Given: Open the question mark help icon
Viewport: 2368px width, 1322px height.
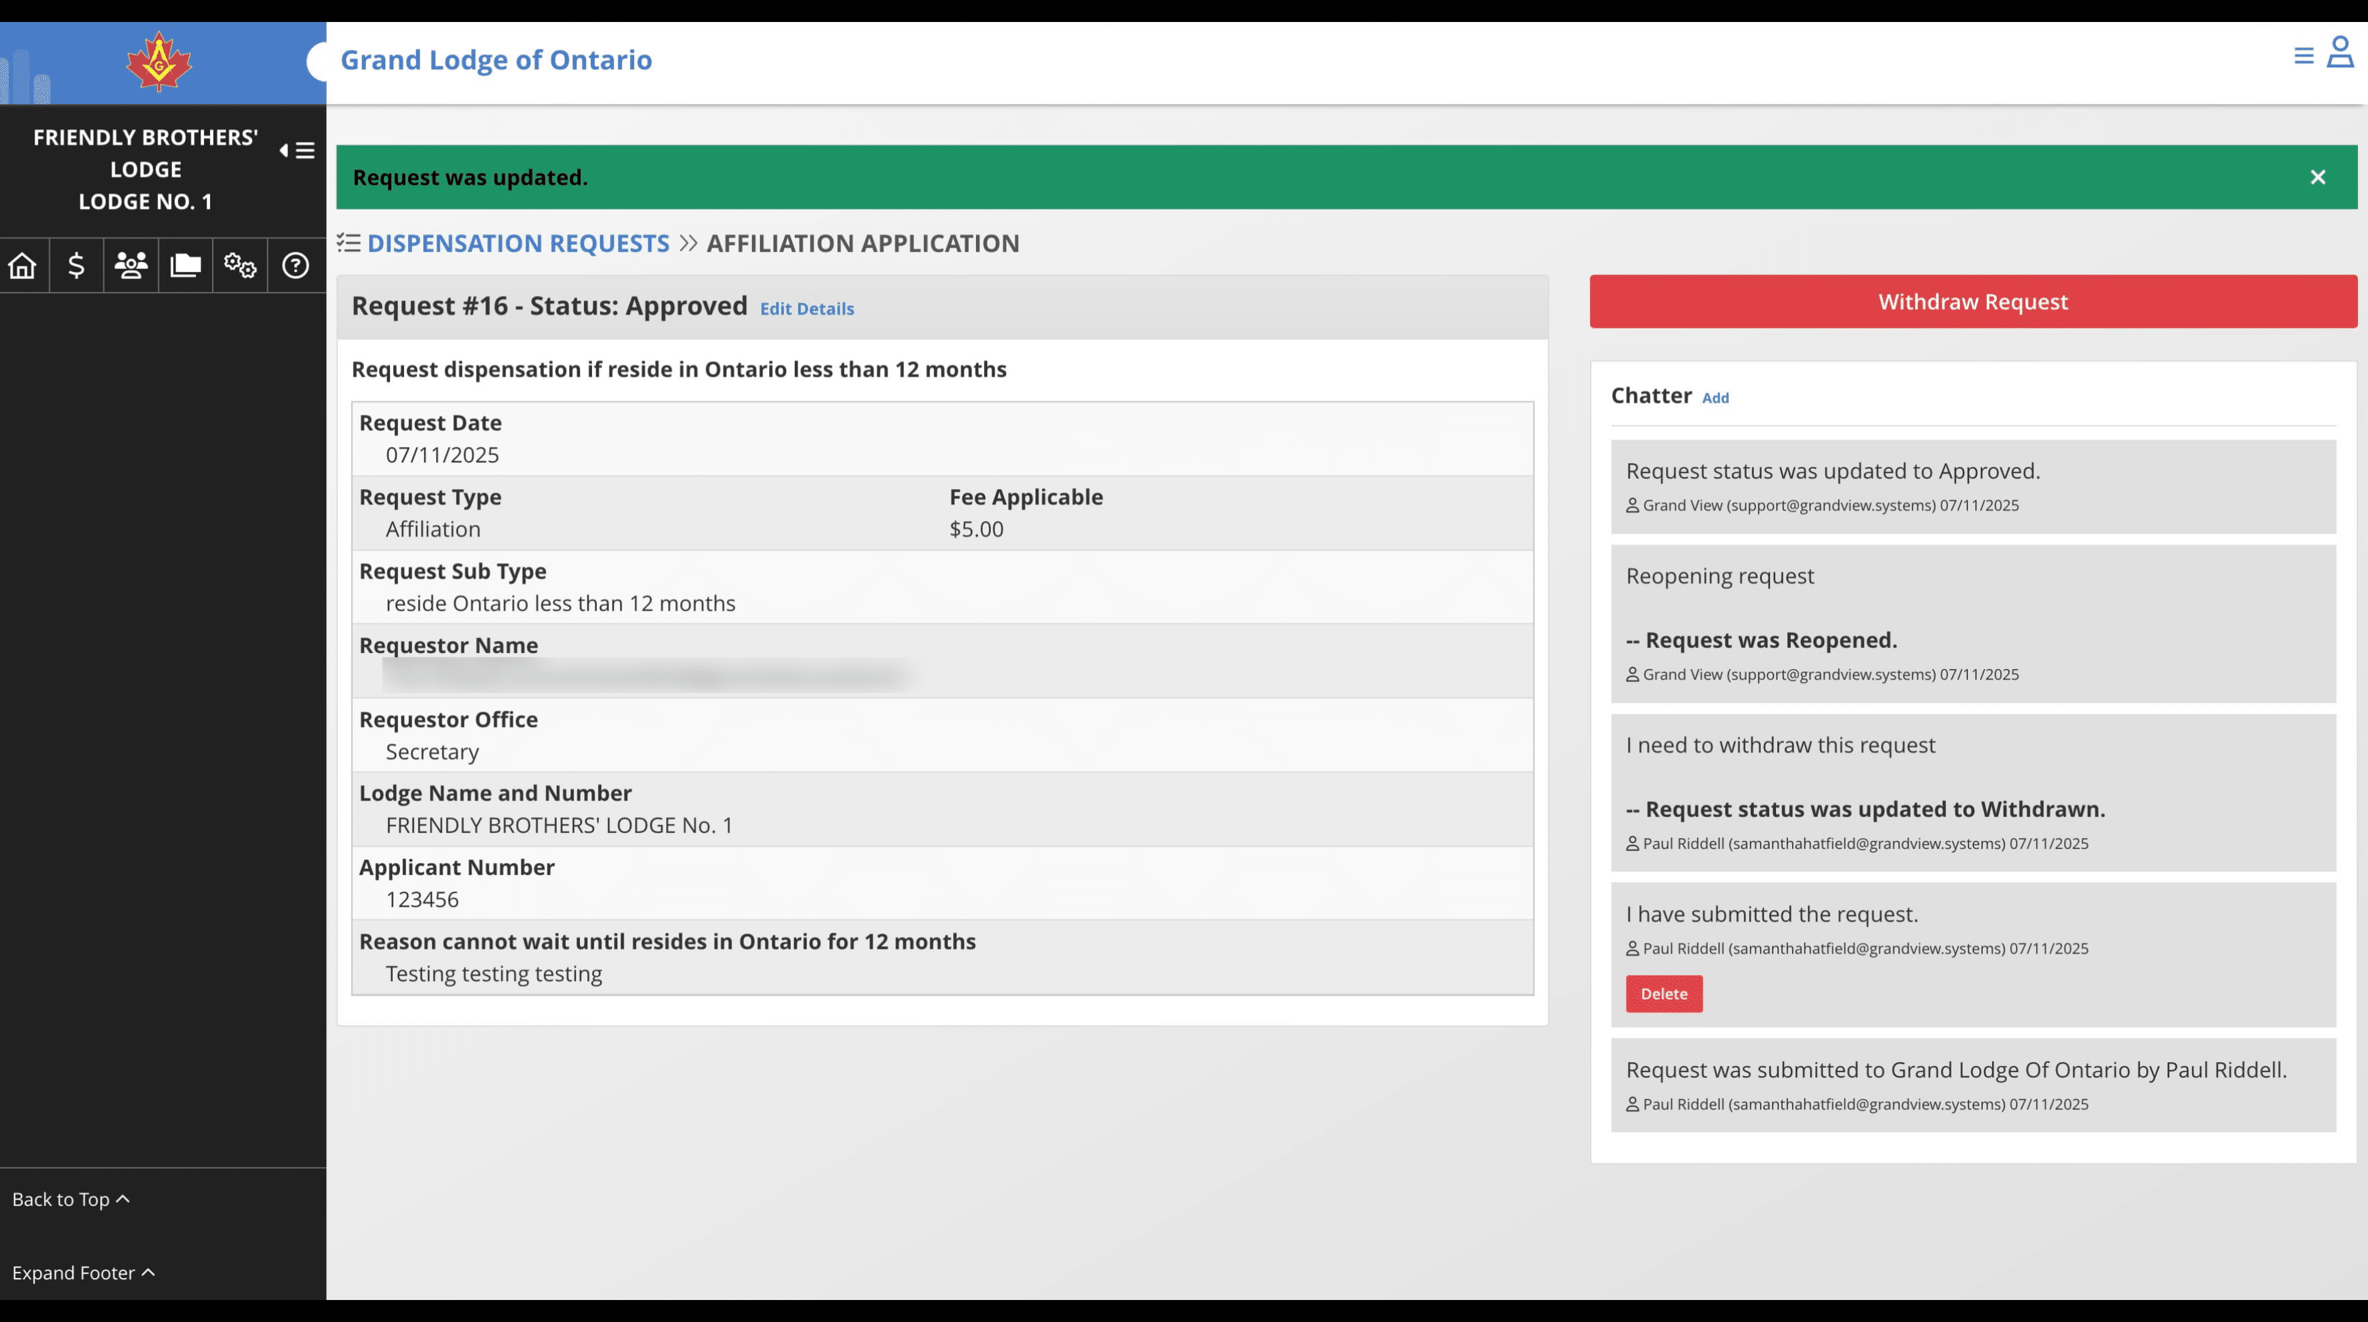Looking at the screenshot, I should coord(295,265).
